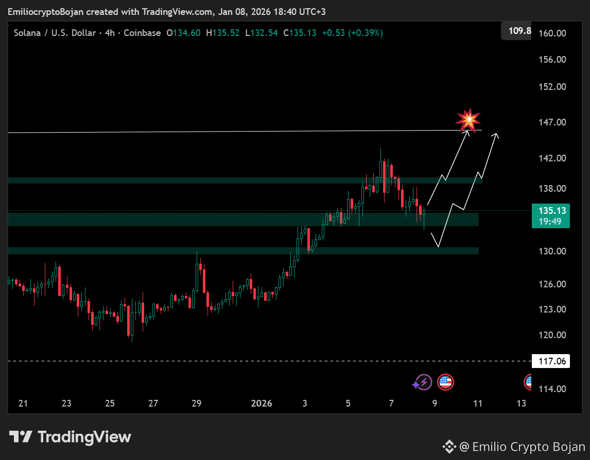The height and width of the screenshot is (460, 590).
Task: Click the 109.8 label at top right
Action: click(x=521, y=31)
